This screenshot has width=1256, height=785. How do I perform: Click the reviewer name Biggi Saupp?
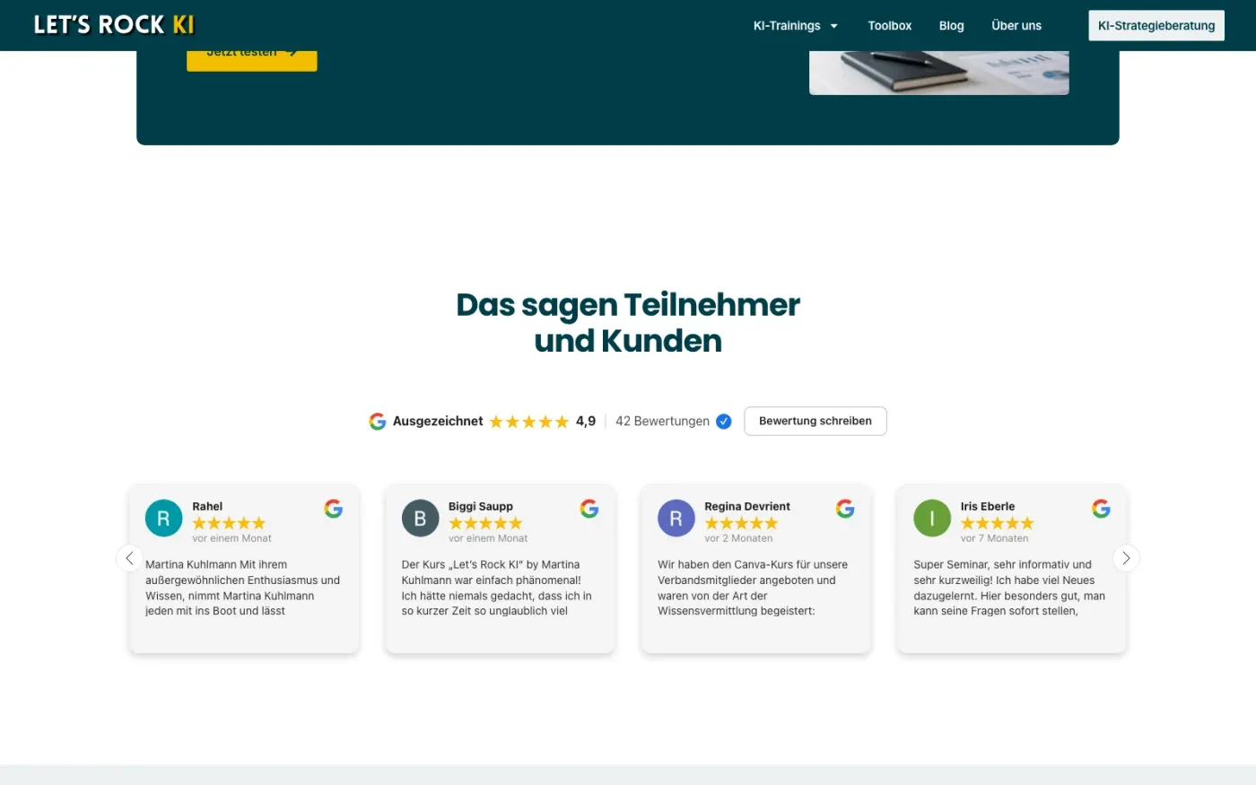coord(481,507)
